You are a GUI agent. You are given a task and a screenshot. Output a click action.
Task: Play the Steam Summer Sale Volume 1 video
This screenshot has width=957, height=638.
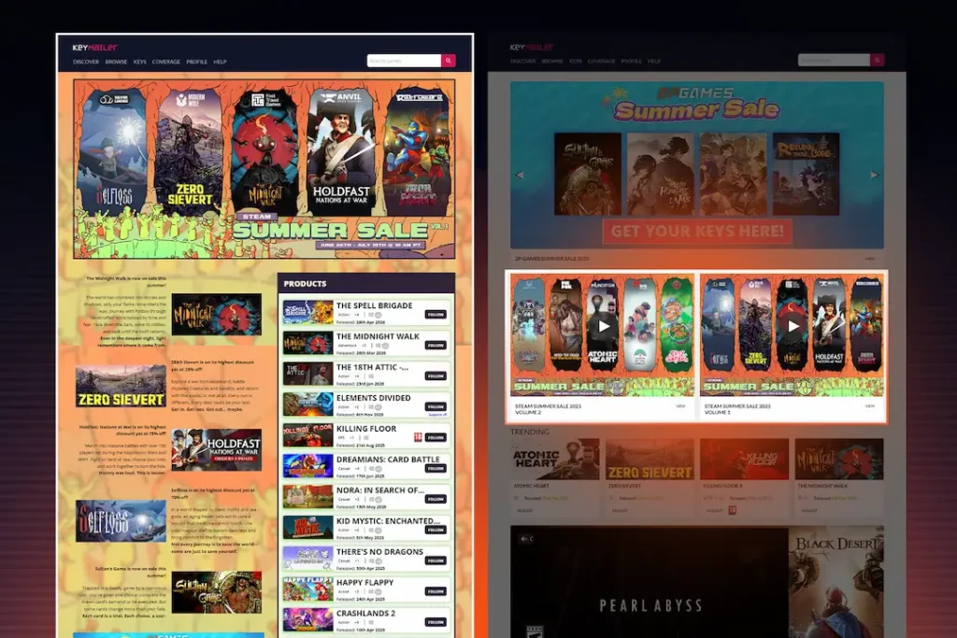(x=793, y=326)
